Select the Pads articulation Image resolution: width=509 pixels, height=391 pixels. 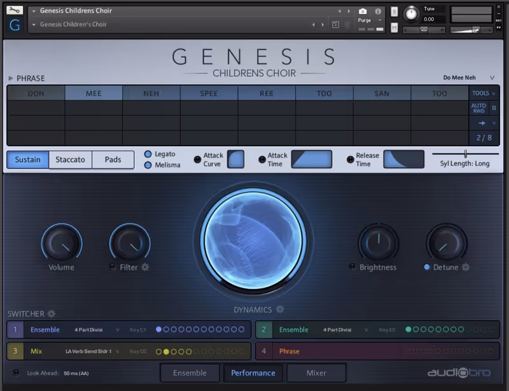tap(113, 160)
